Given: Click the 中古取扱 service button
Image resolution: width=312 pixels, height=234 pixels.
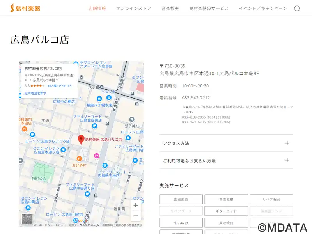Looking at the screenshot, I should (181, 223).
